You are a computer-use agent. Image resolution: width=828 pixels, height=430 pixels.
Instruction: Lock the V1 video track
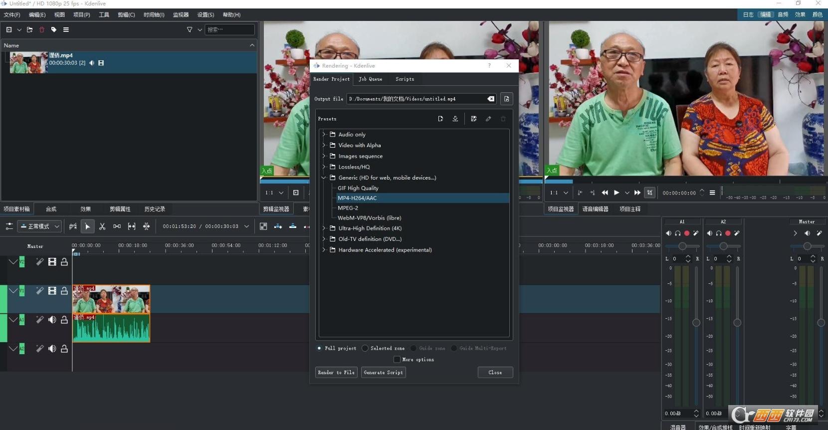click(64, 291)
